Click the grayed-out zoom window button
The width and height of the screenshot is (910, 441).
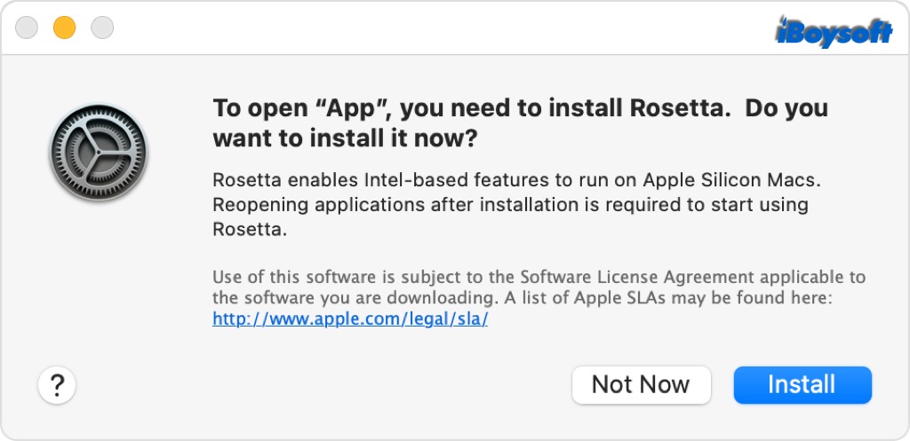coord(103,28)
